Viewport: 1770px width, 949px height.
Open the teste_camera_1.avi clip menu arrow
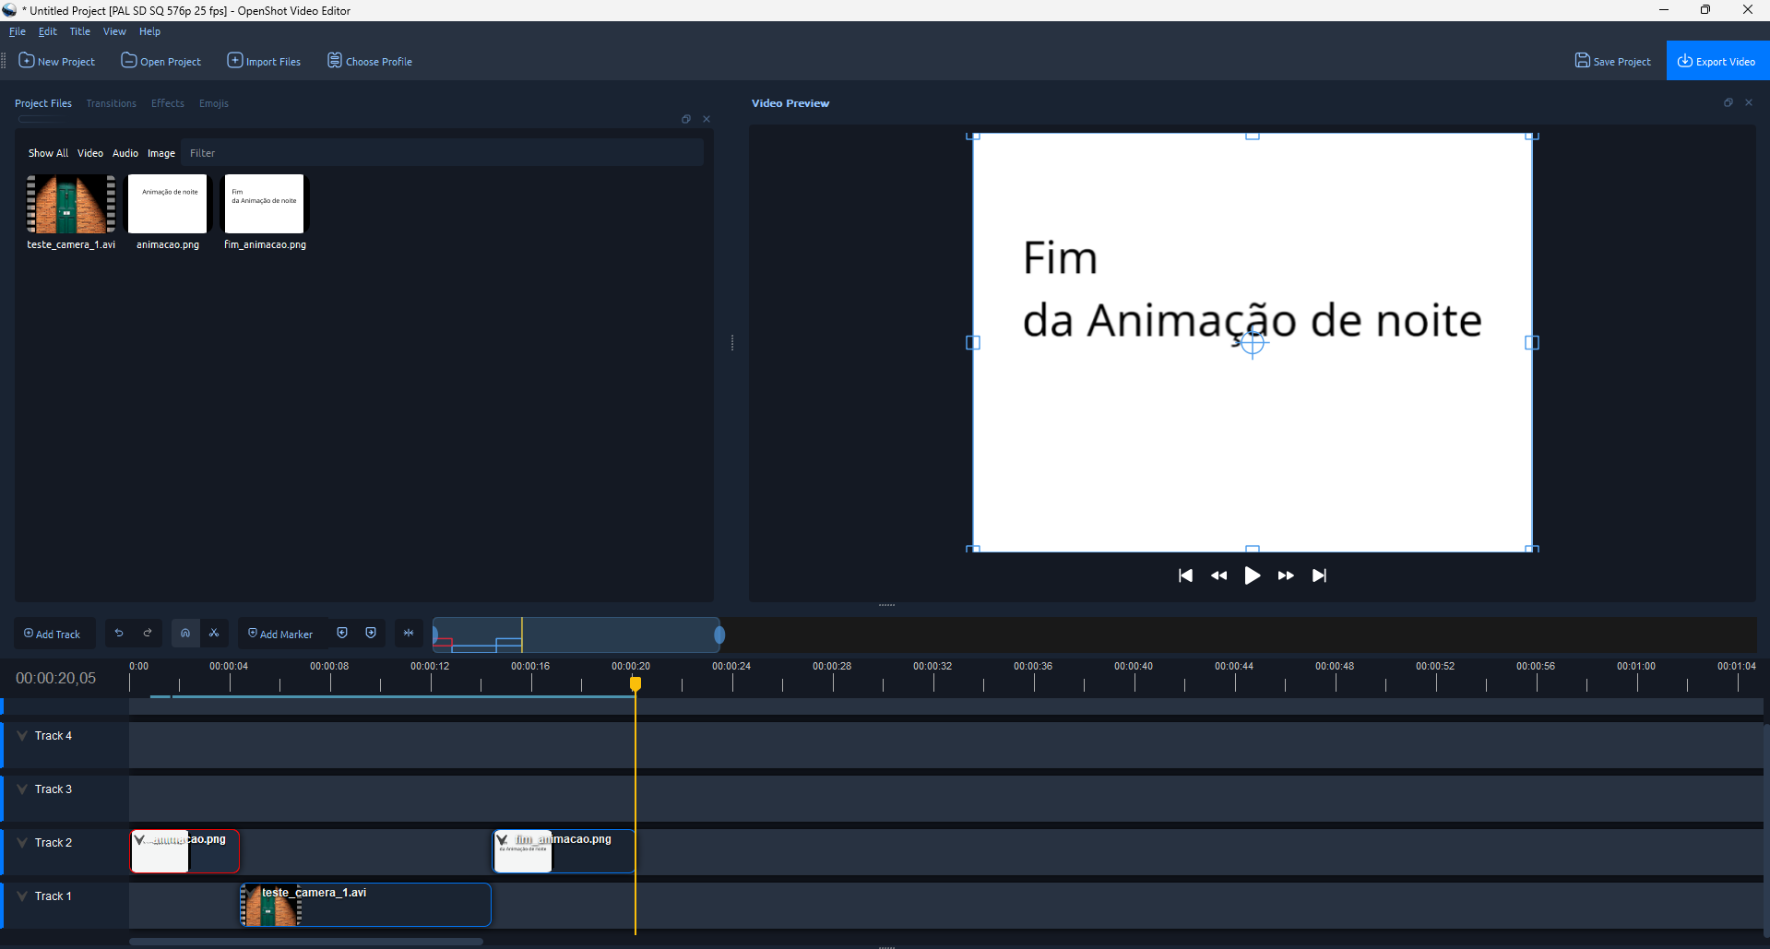[251, 893]
